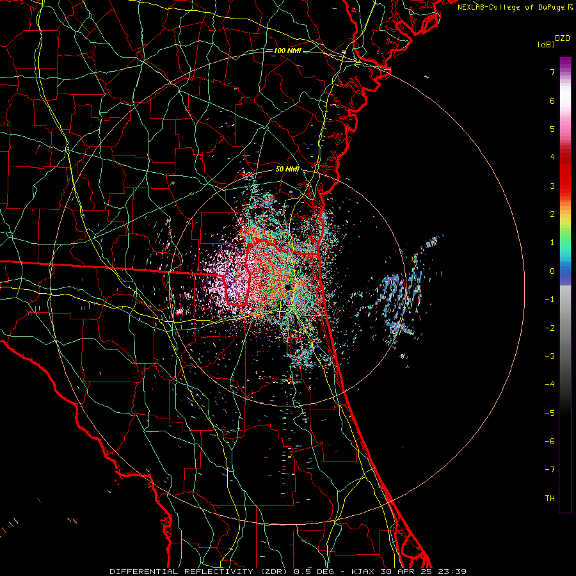The image size is (576, 576).
Task: Click the -3 value on the scale
Action: click(550, 356)
